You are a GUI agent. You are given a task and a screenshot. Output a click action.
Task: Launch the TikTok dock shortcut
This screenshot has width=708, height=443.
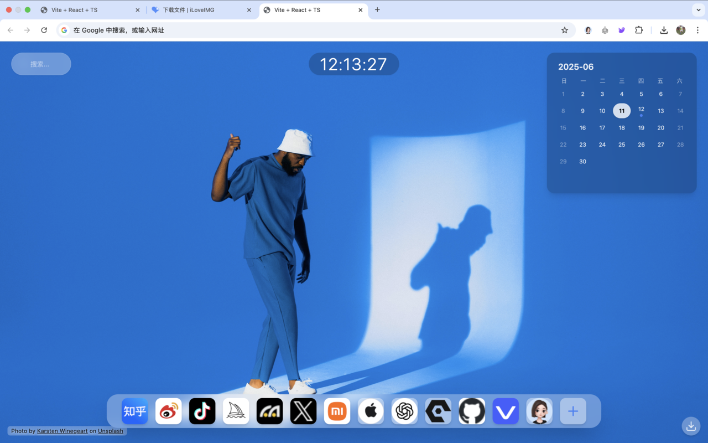[202, 411]
